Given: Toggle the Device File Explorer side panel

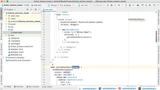Looking at the screenshot, I should [159, 76].
